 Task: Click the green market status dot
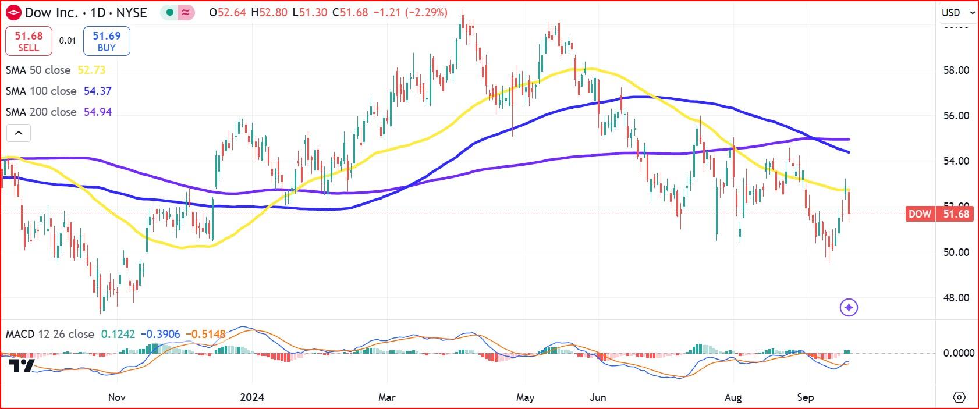[x=169, y=12]
